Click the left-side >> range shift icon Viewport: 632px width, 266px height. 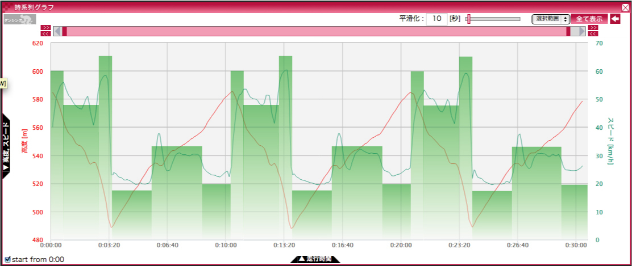pos(45,28)
